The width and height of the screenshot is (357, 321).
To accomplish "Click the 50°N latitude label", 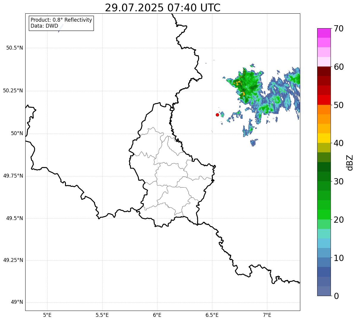I will (x=17, y=133).
